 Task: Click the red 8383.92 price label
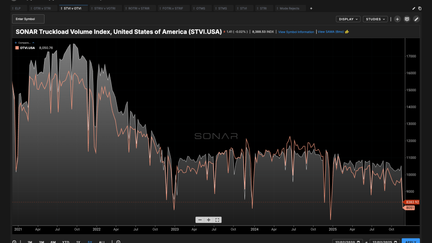[x=412, y=202]
